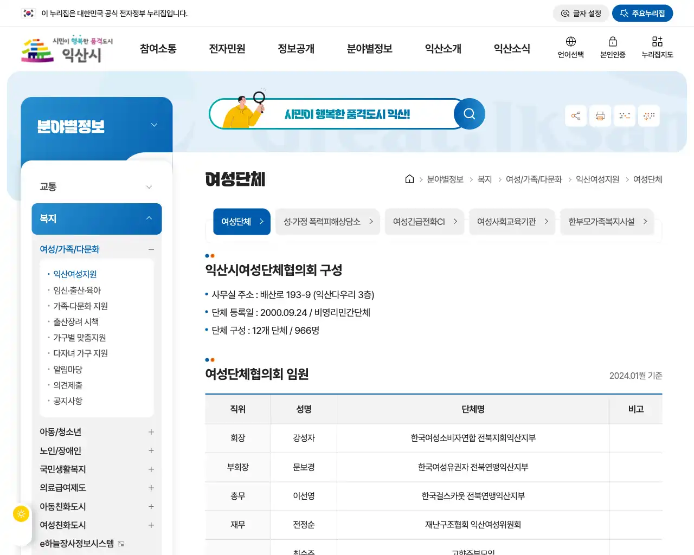Screen dimensions: 694x555
Task: Click the share icon next to the search bar
Action: coord(575,115)
